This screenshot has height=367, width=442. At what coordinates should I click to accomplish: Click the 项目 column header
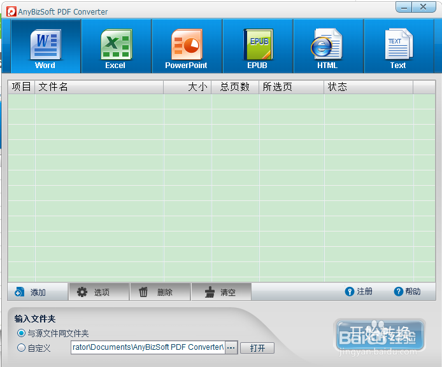pyautogui.click(x=22, y=87)
